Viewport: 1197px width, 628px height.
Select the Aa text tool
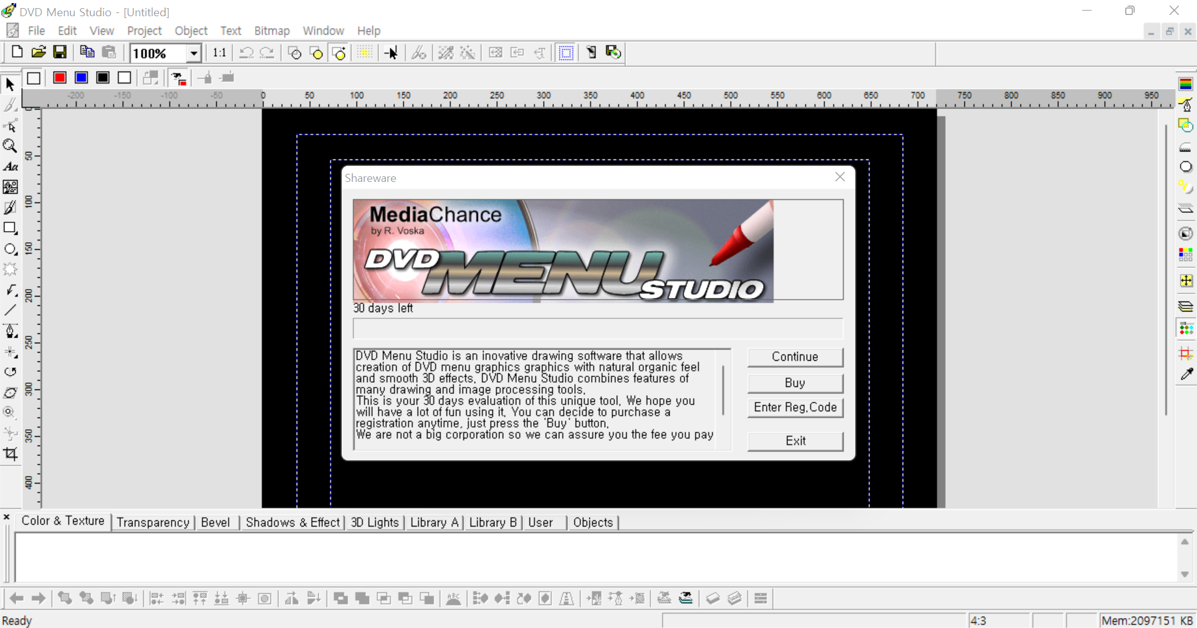10,166
